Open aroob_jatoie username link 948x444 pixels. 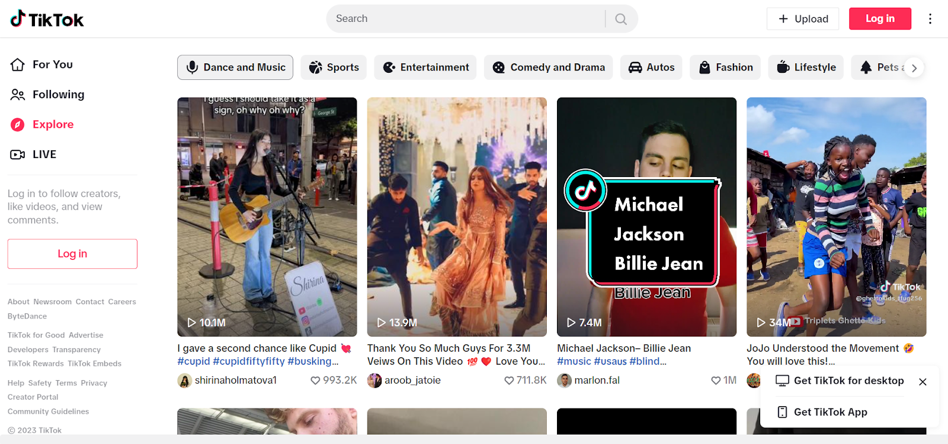[x=412, y=381]
